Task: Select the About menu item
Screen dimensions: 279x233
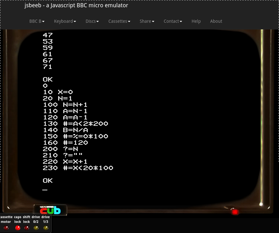Action: [x=216, y=21]
